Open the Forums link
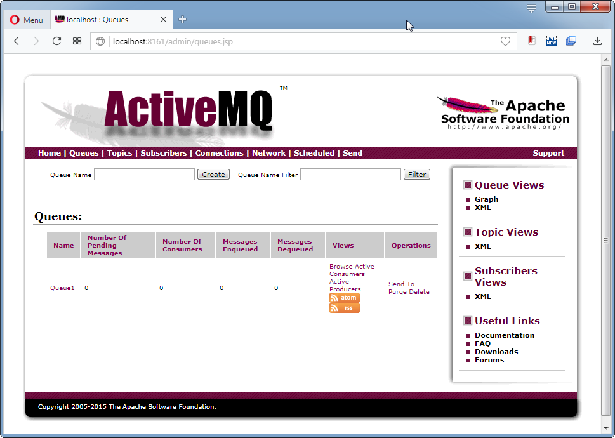Viewport: 615px width, 438px height. click(489, 360)
